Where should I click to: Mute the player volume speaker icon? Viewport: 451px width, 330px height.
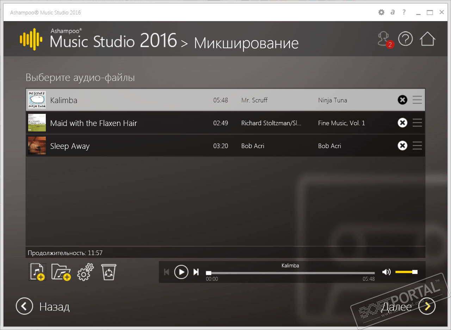[387, 272]
